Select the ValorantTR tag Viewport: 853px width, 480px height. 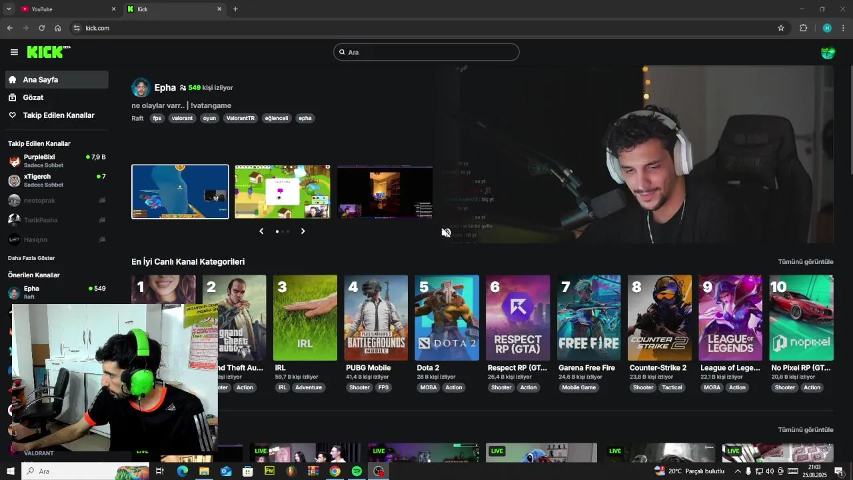tap(241, 118)
